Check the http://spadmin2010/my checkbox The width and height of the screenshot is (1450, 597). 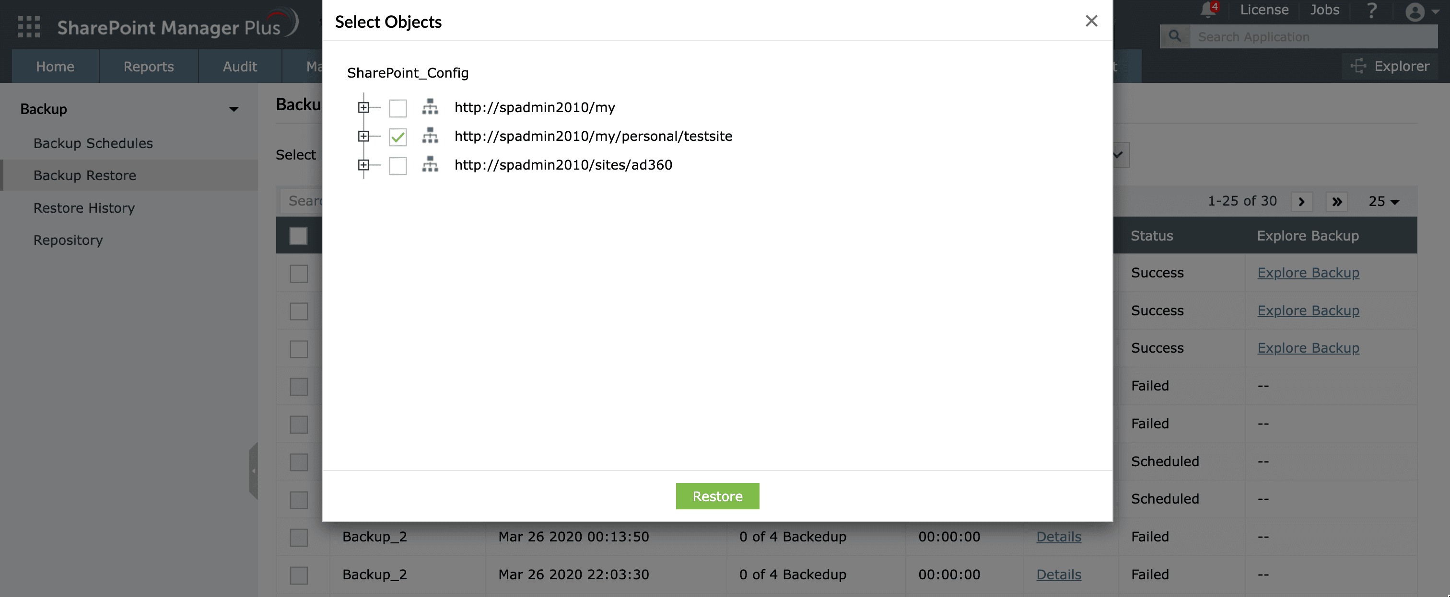tap(398, 108)
